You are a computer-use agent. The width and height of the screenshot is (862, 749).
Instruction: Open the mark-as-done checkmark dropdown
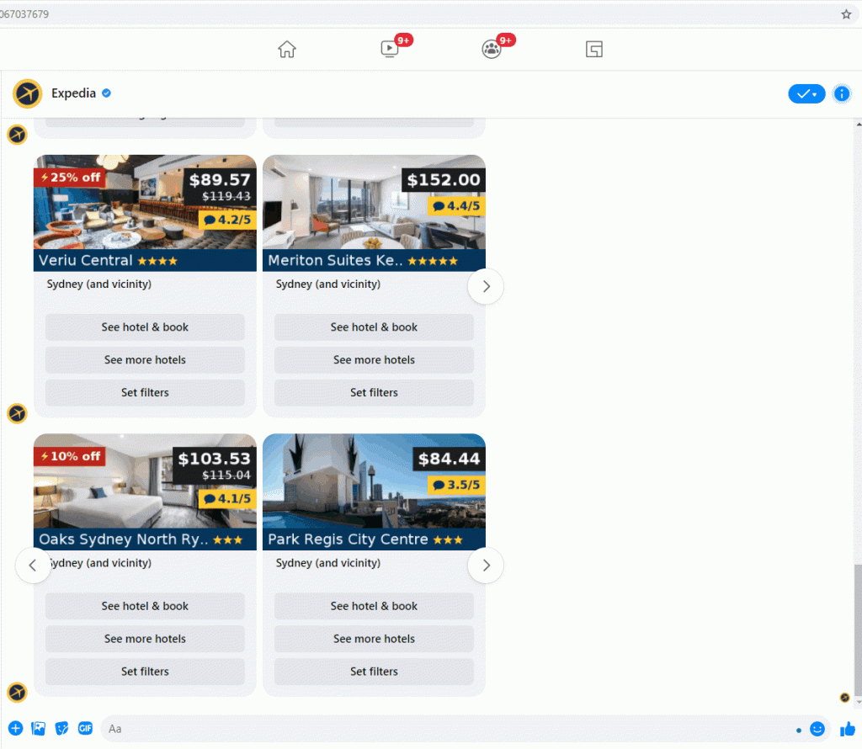pyautogui.click(x=806, y=94)
